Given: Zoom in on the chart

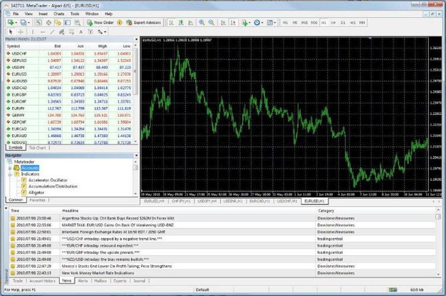Looking at the screenshot, I should pos(201,22).
